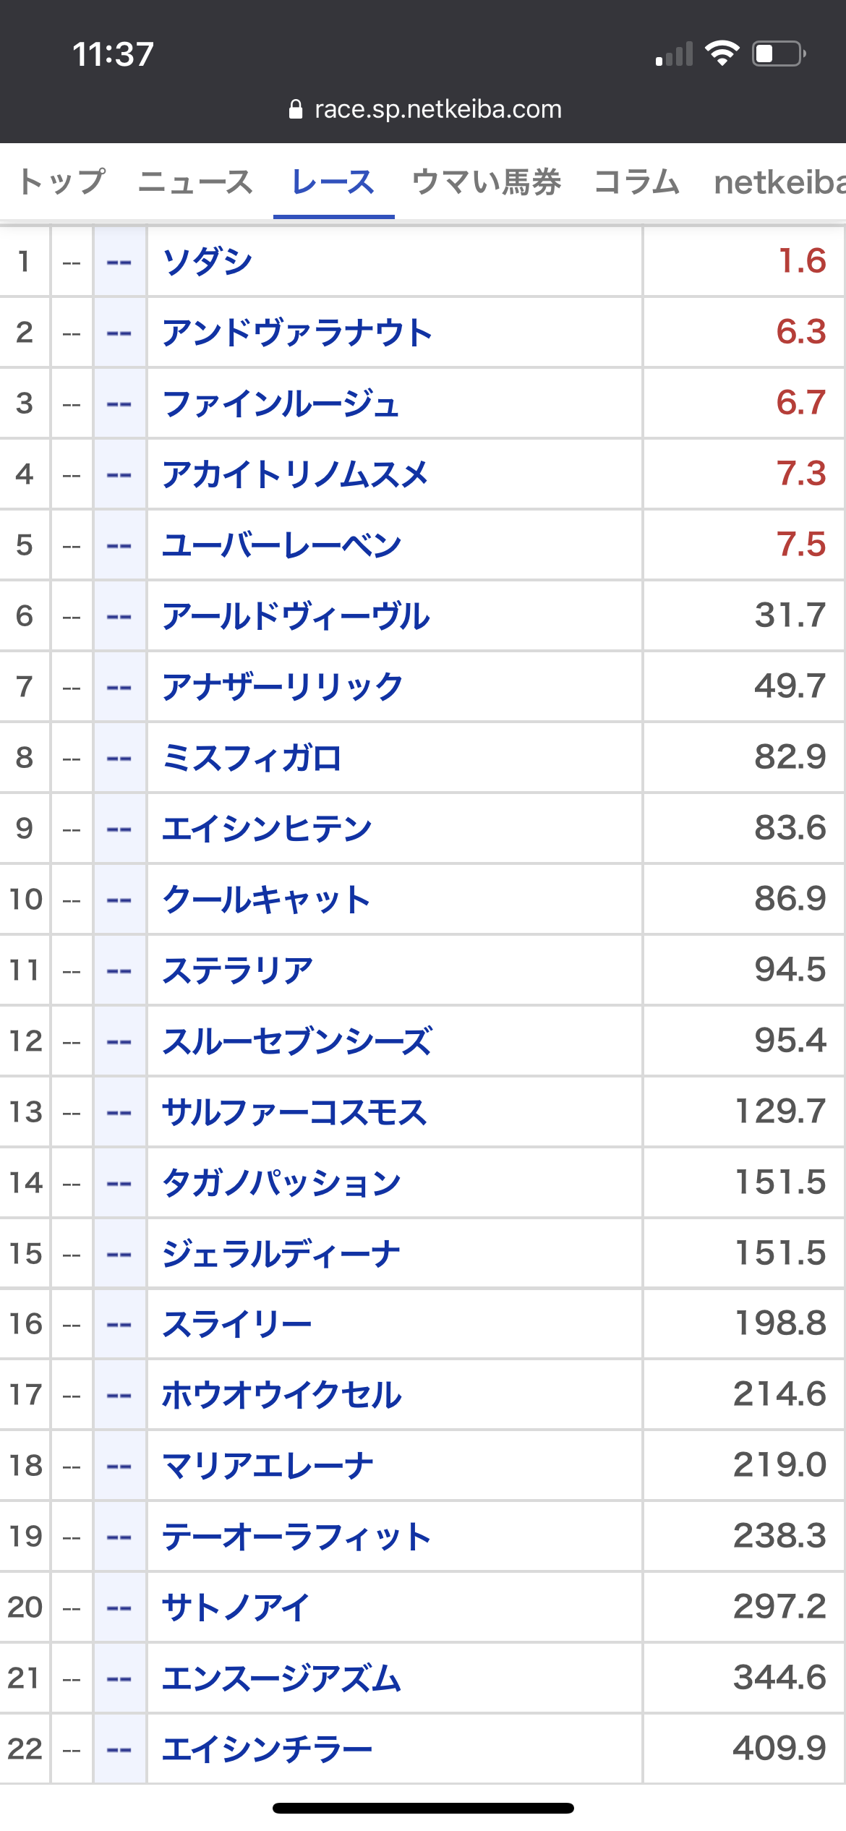This screenshot has height=1831, width=846.
Task: Open horse link ソダシ
Action: click(x=208, y=261)
